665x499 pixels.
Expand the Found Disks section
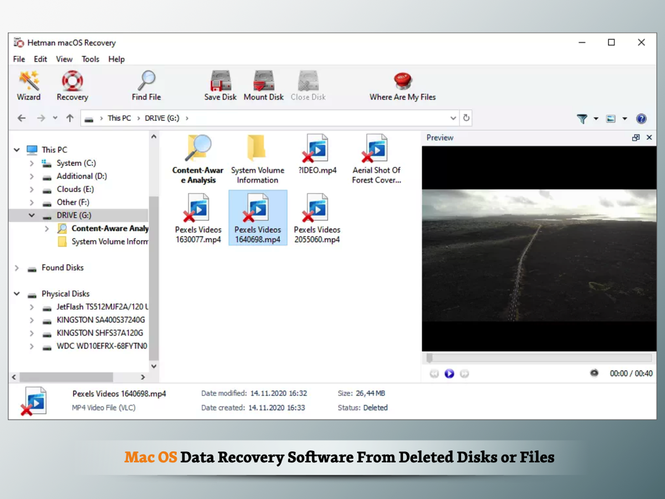point(17,268)
